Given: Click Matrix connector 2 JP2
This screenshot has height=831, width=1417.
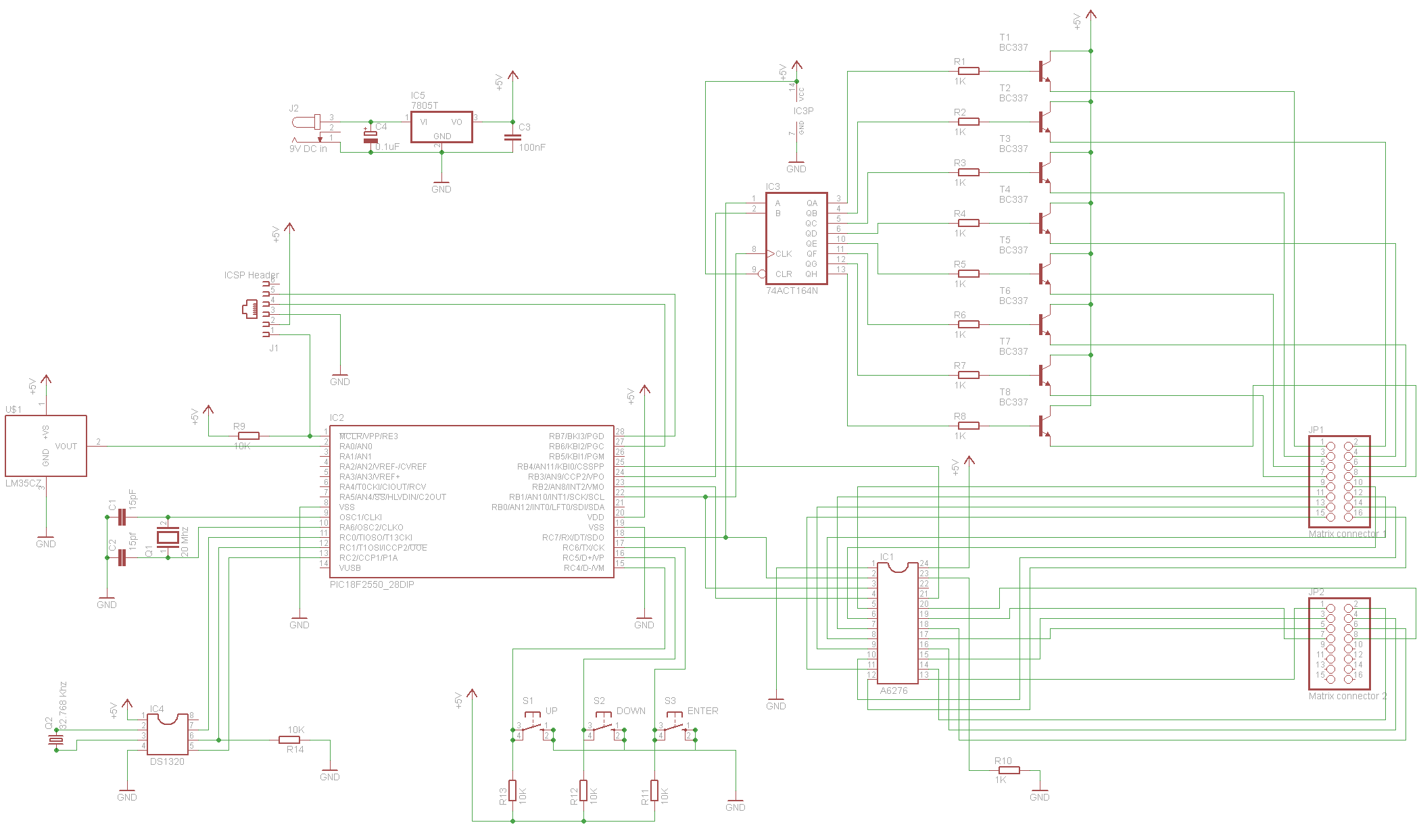Looking at the screenshot, I should (x=1339, y=644).
